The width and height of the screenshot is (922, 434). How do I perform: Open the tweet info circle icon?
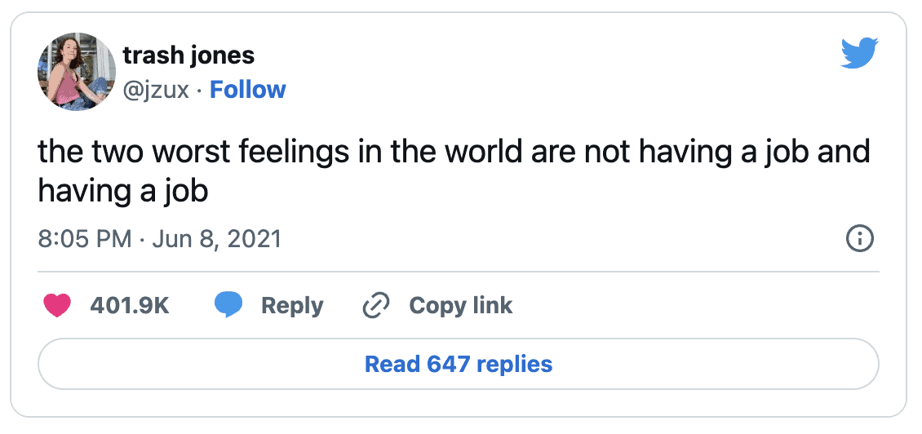(859, 239)
